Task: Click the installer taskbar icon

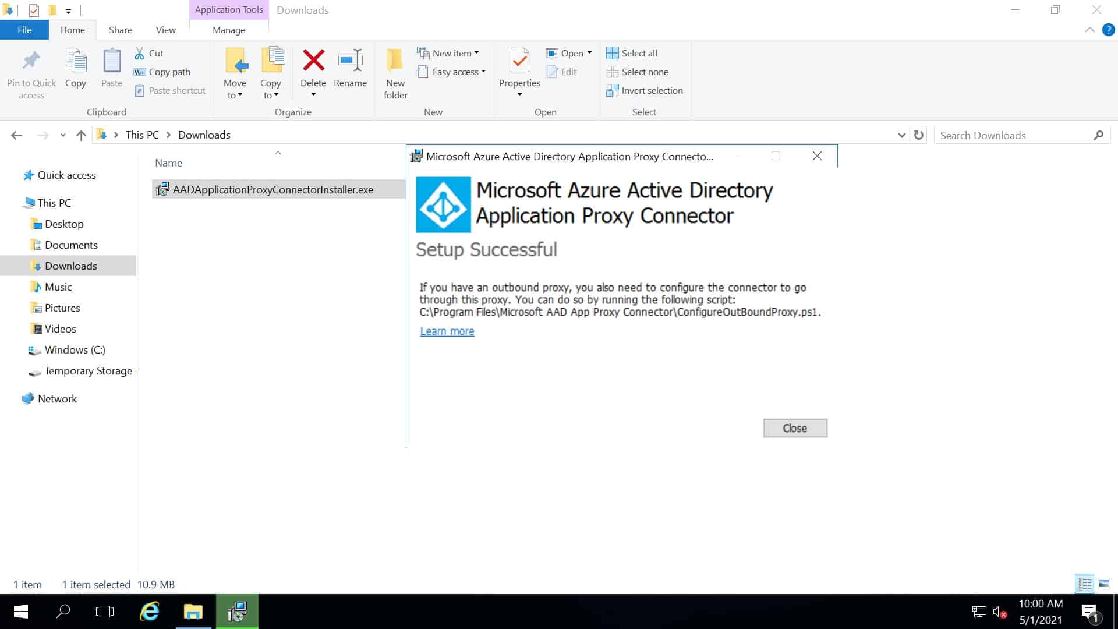Action: point(237,612)
